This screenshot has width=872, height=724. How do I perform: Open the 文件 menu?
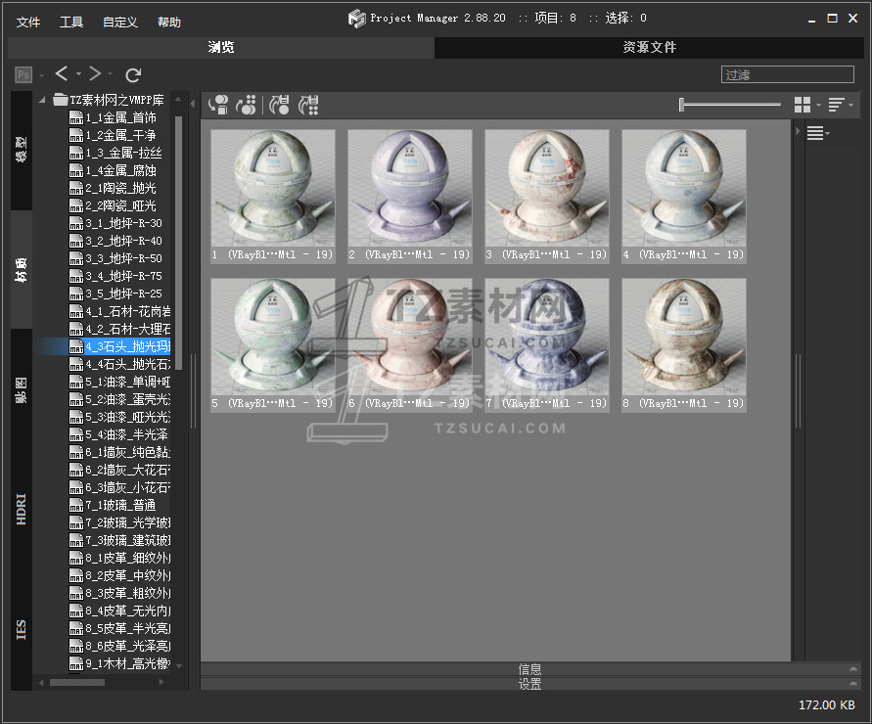28,22
